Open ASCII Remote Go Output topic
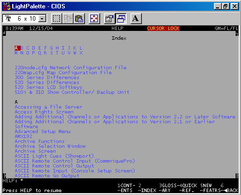This screenshot has height=195, width=241. point(47,176)
